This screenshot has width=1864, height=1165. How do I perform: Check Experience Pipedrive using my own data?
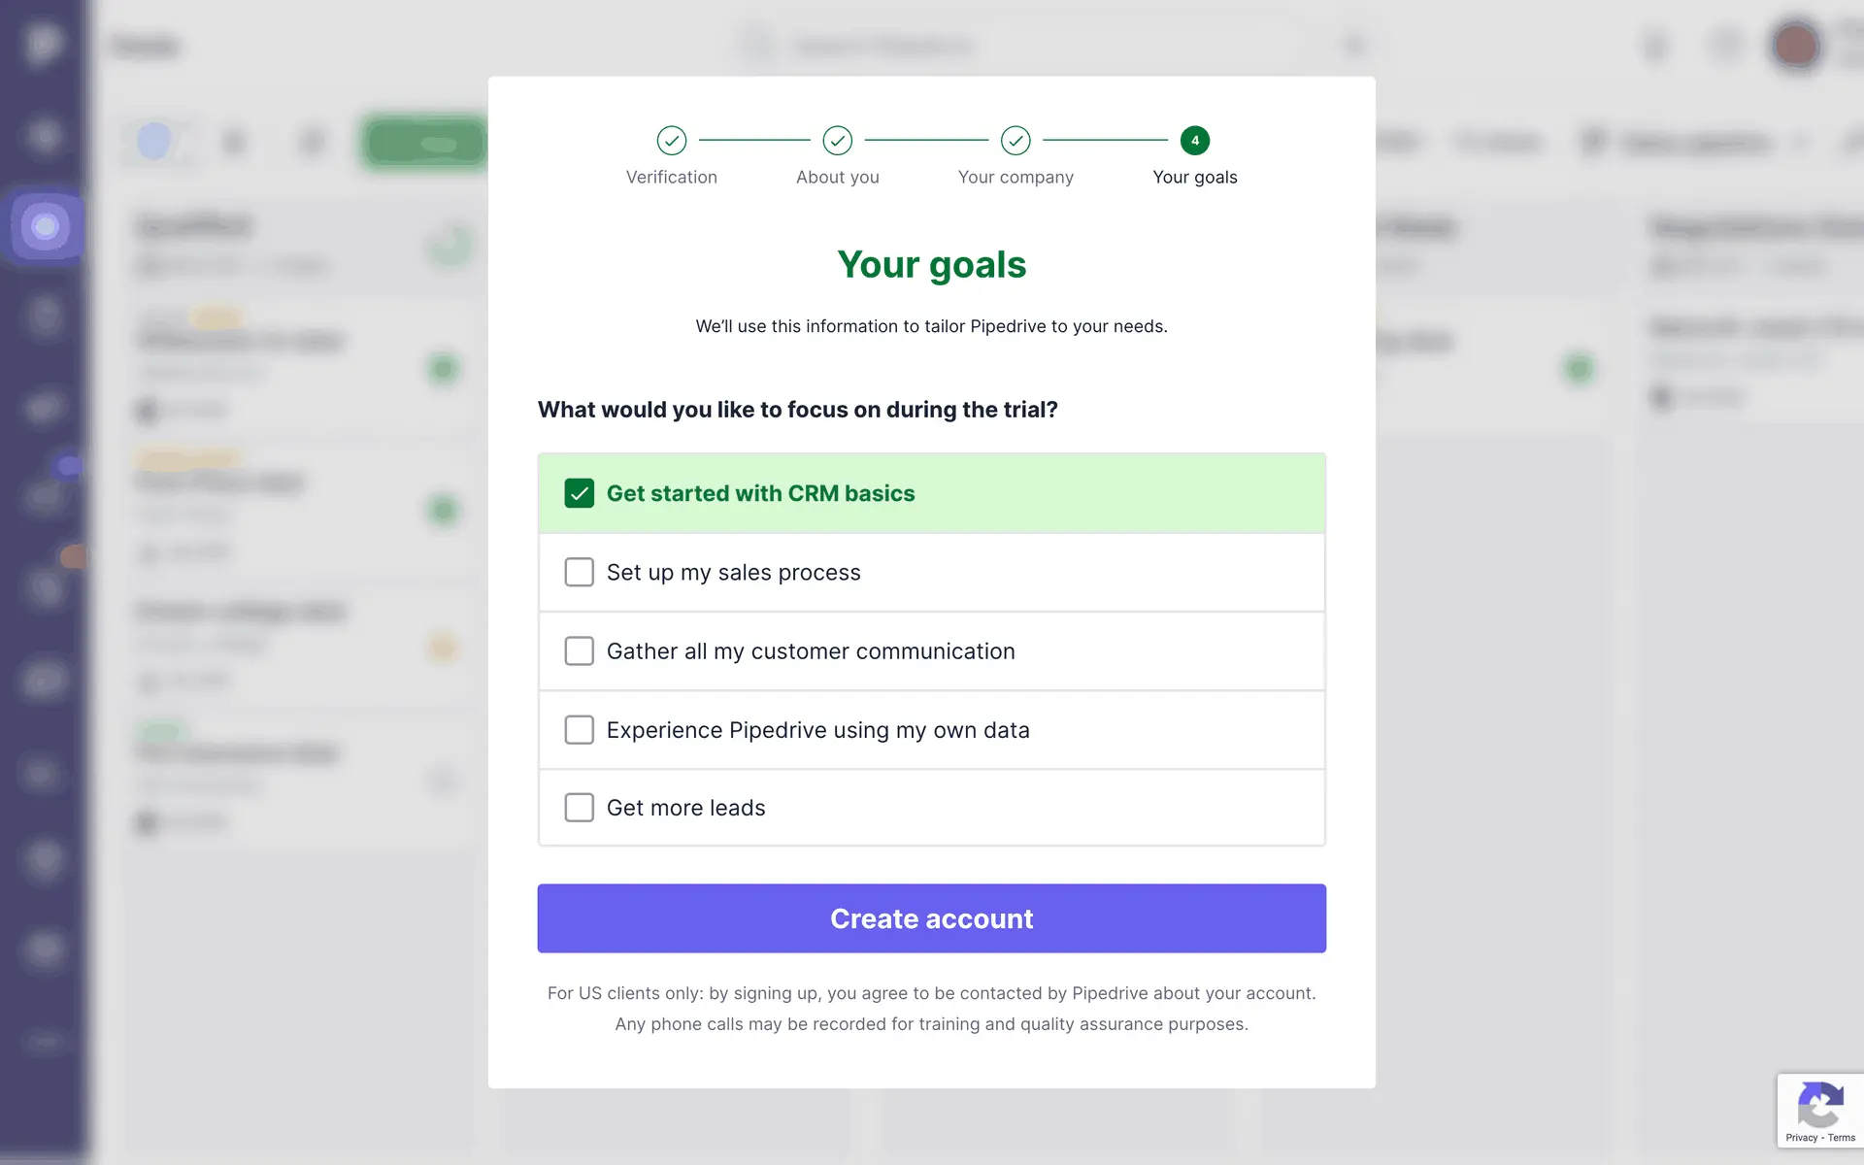coord(580,730)
